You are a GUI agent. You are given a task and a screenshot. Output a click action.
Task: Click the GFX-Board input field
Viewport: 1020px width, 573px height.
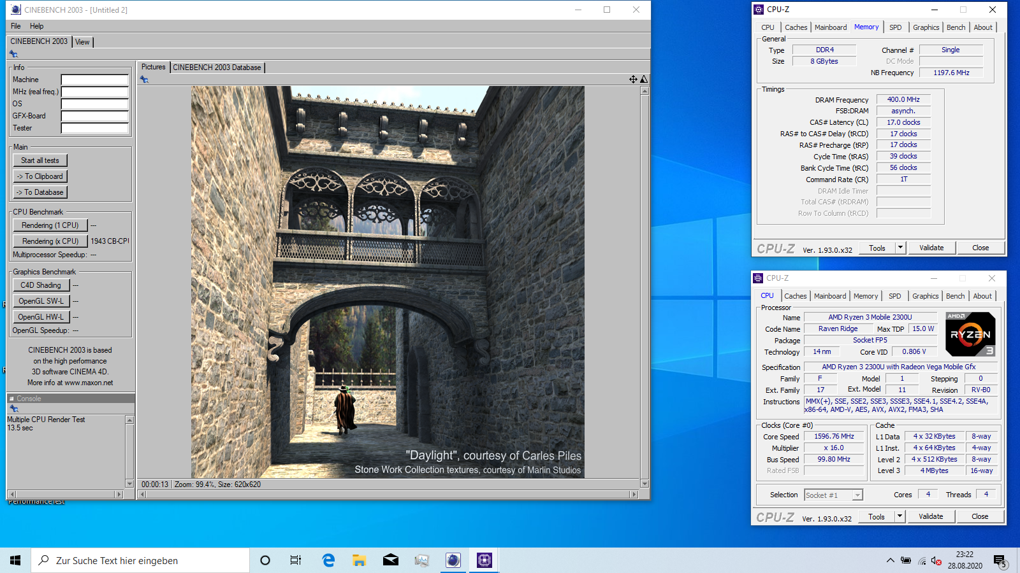click(94, 116)
